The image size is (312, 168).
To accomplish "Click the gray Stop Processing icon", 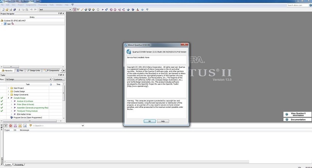I will click(x=98, y=10).
